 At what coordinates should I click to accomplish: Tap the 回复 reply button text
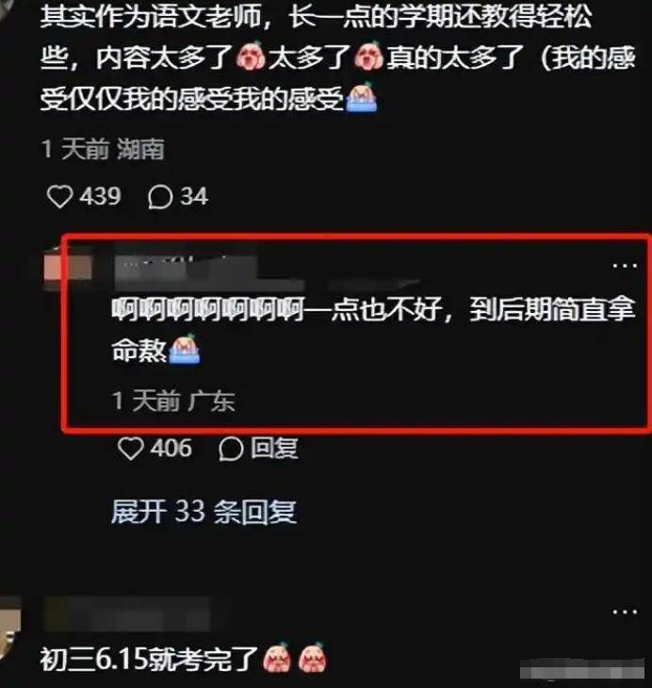(x=274, y=449)
